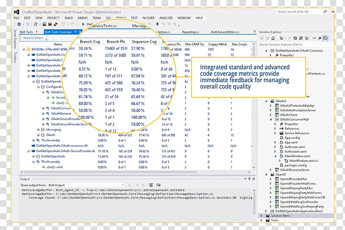Click the Solution Explorer Refresh icon
Image resolution: width=345 pixels, height=230 pixels.
tap(295, 38)
